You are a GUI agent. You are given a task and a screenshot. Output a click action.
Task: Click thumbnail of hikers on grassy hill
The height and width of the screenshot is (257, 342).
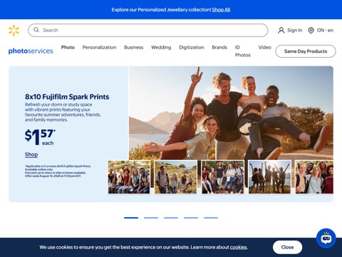tap(176, 177)
